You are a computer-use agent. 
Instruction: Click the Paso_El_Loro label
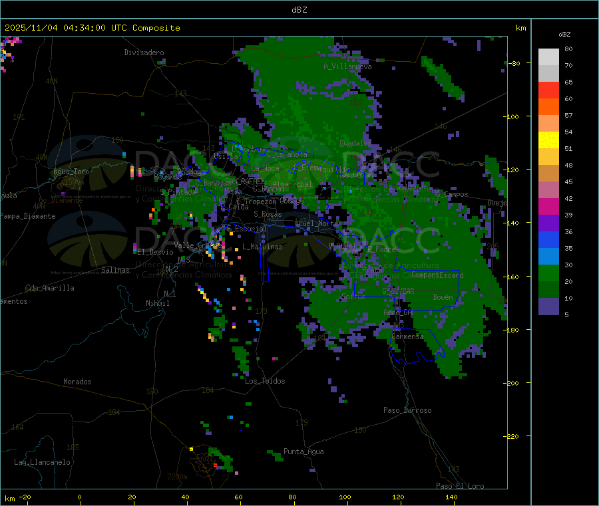pyautogui.click(x=460, y=486)
